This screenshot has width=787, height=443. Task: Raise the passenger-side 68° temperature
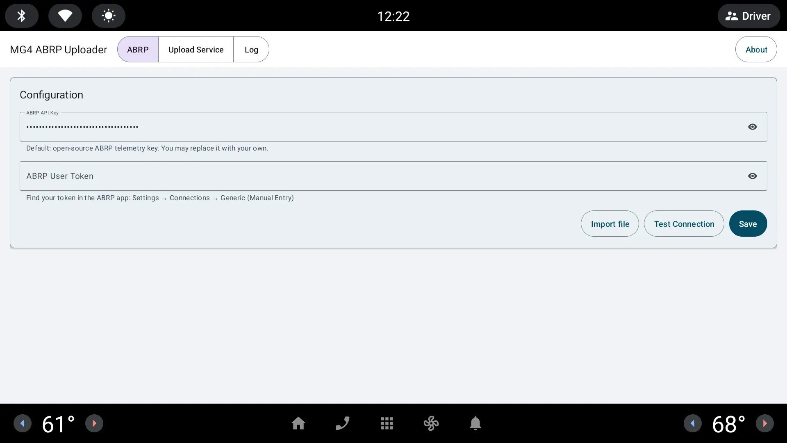click(x=765, y=423)
